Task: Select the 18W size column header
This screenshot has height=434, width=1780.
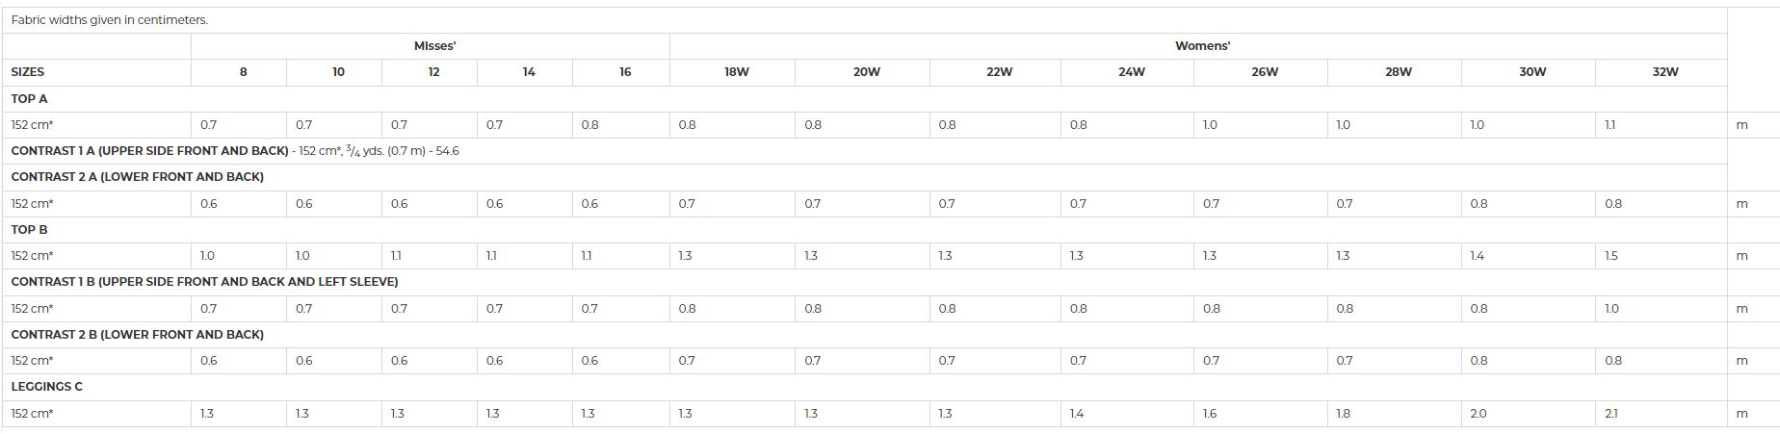Action: click(x=737, y=72)
